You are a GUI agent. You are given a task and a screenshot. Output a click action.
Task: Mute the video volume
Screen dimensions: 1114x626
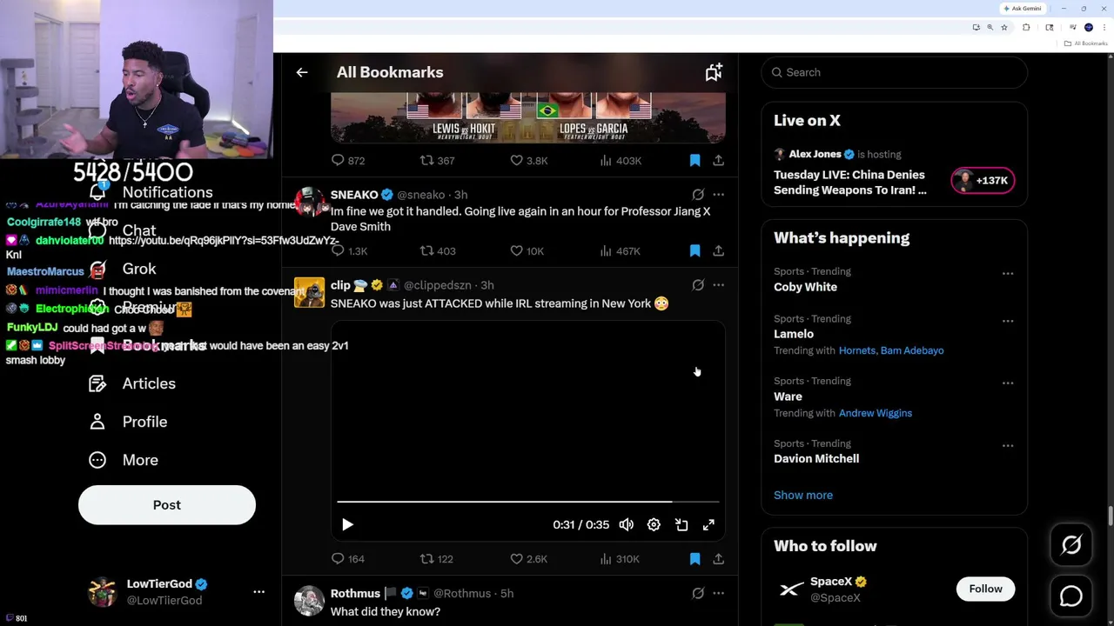pos(626,524)
